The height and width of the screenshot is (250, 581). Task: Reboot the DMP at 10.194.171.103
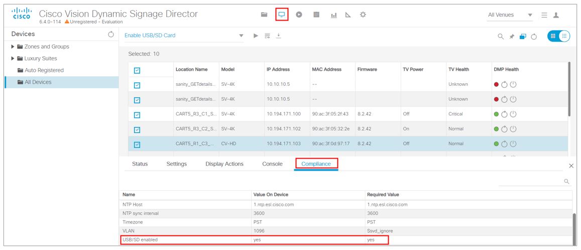click(504, 144)
